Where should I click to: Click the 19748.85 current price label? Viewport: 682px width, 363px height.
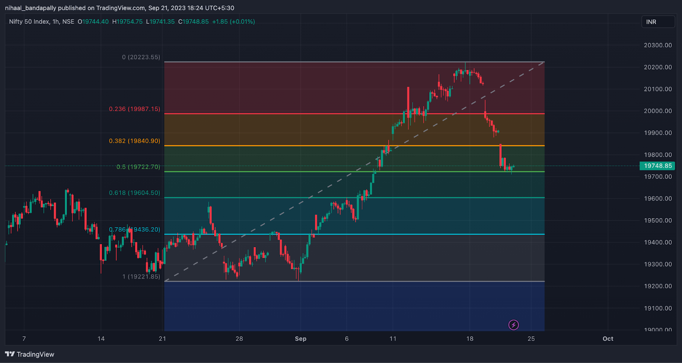pyautogui.click(x=657, y=166)
